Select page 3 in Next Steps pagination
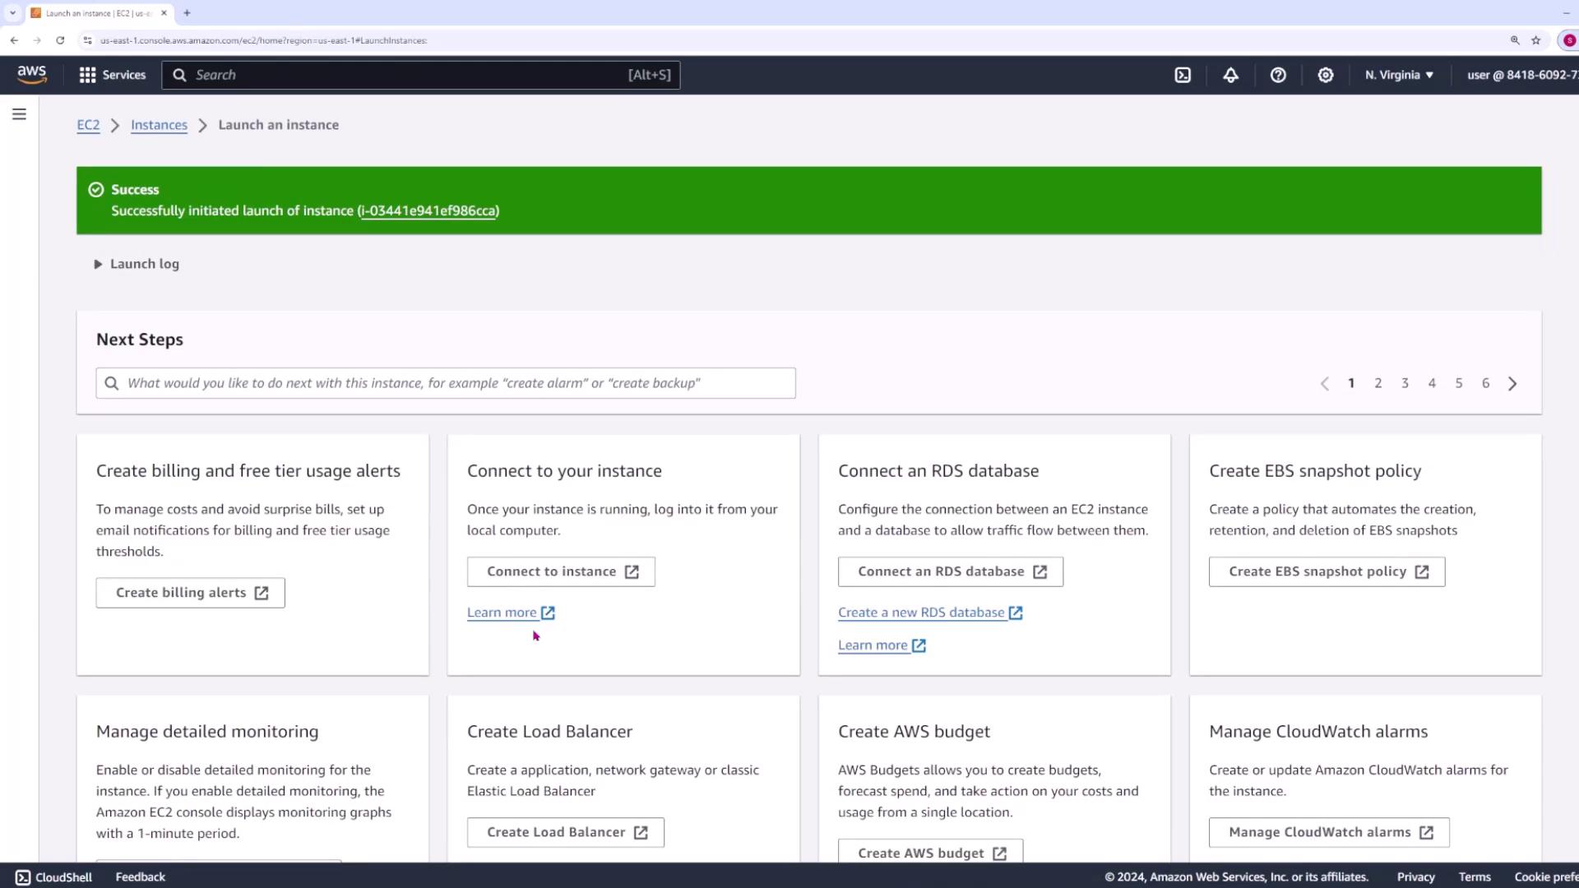The image size is (1579, 888). click(x=1405, y=383)
